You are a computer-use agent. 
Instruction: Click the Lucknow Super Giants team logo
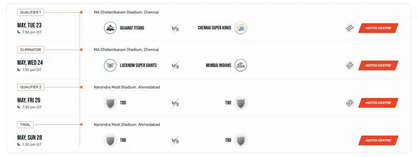(110, 65)
